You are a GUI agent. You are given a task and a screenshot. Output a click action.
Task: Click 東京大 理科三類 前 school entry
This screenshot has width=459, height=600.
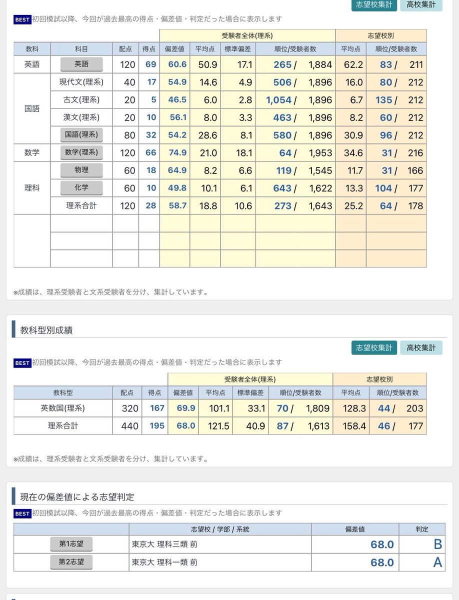click(164, 544)
